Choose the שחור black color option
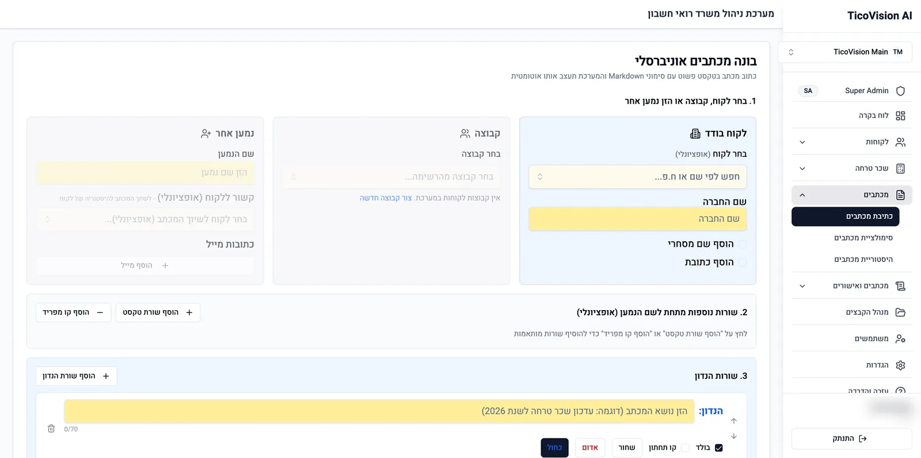Image resolution: width=921 pixels, height=458 pixels. click(x=627, y=448)
